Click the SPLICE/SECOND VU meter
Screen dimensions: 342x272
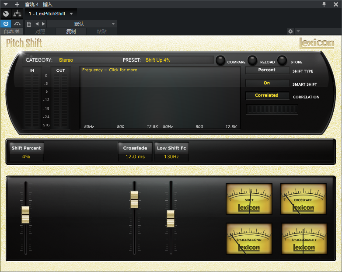pyautogui.click(x=249, y=239)
